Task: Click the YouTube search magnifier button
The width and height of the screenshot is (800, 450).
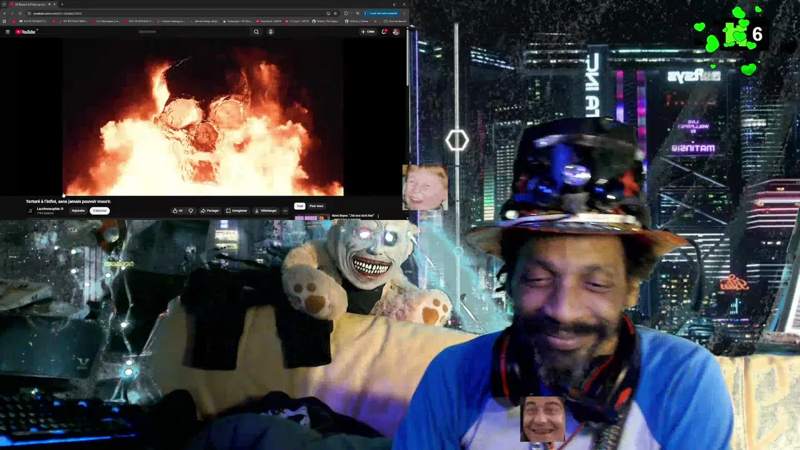Action: tap(256, 31)
